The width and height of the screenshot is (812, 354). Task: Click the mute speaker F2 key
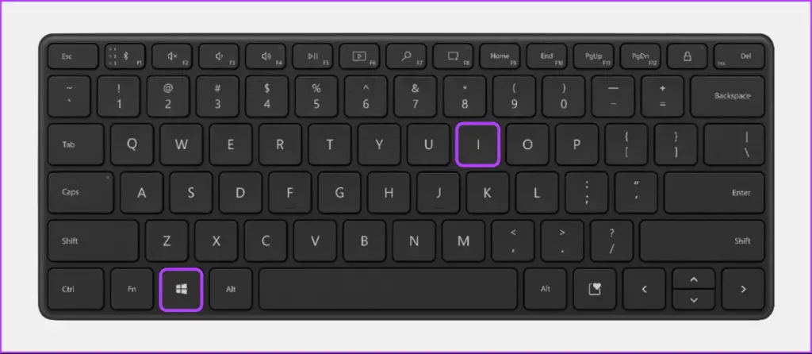click(x=172, y=56)
